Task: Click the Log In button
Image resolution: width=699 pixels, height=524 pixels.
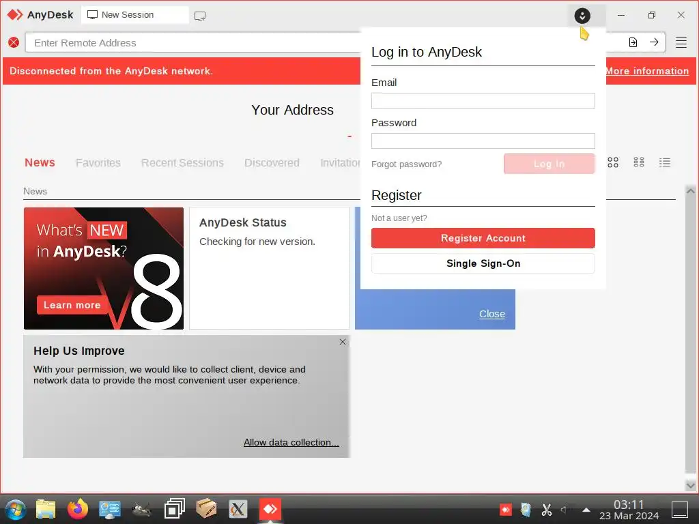Action: point(550,164)
